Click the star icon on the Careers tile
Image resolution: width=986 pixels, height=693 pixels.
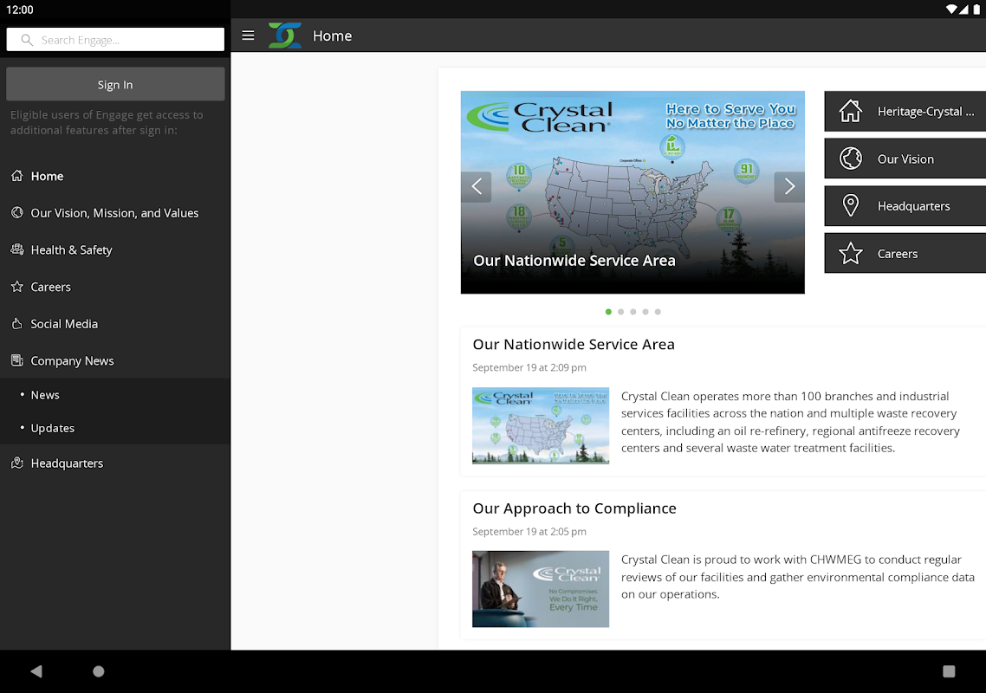[850, 254]
